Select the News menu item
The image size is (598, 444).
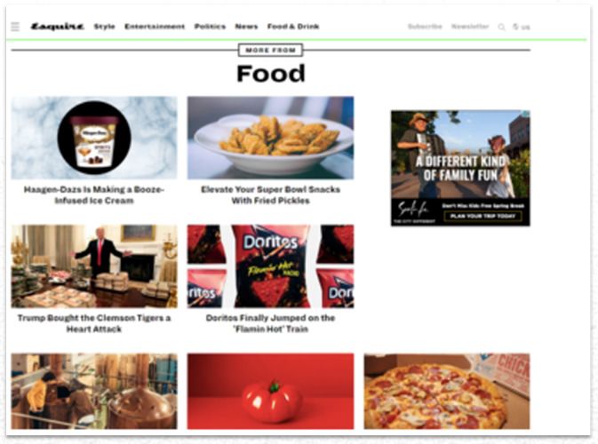point(246,27)
